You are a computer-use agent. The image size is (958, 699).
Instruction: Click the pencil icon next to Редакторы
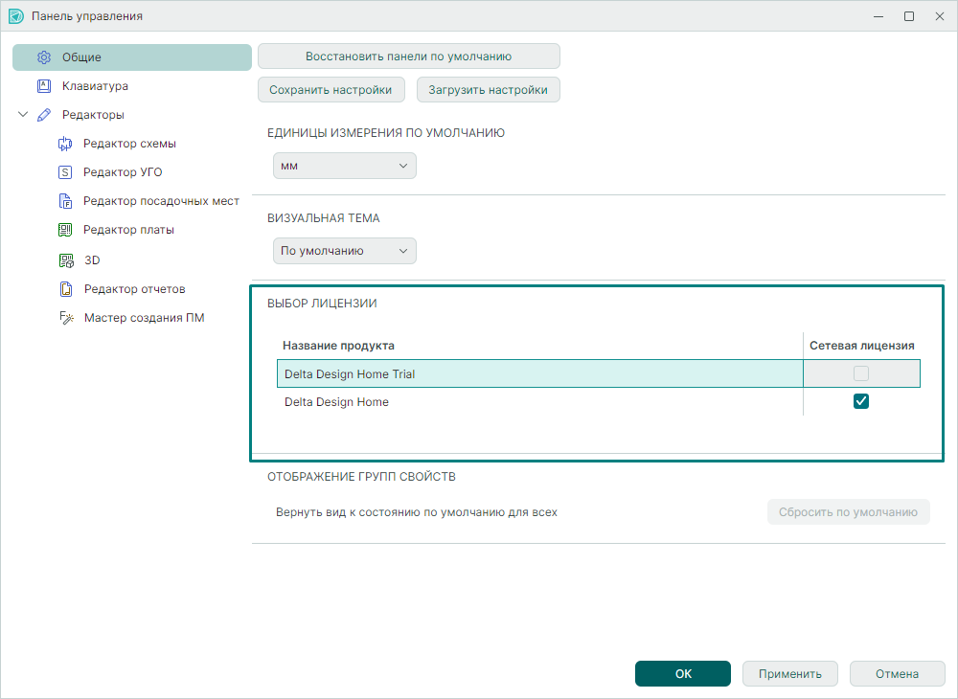[x=43, y=115]
